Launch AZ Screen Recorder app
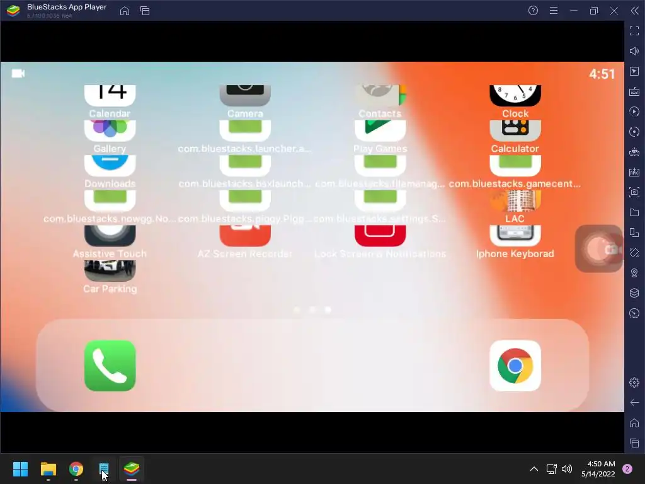The height and width of the screenshot is (484, 645). (x=245, y=236)
